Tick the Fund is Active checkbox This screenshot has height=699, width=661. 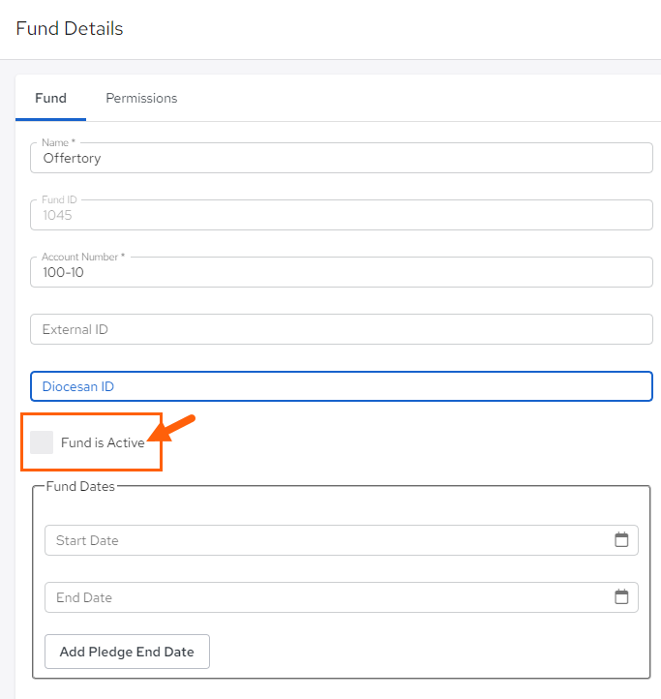click(x=42, y=442)
